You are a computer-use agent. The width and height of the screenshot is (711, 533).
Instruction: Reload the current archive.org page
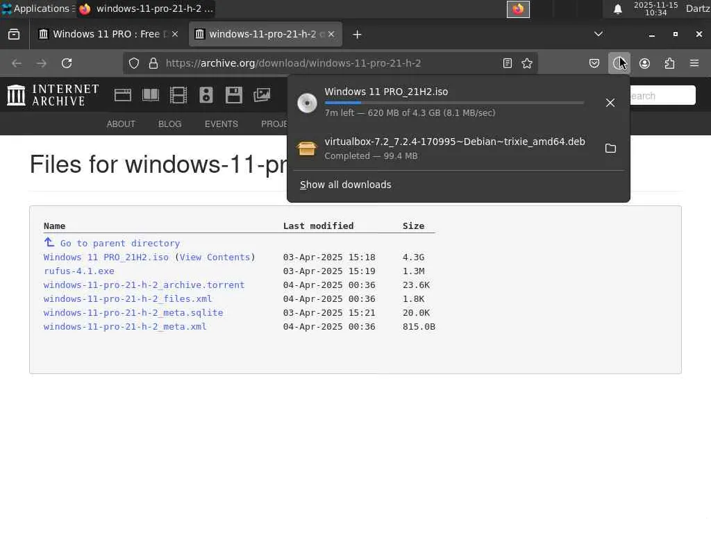pyautogui.click(x=67, y=63)
